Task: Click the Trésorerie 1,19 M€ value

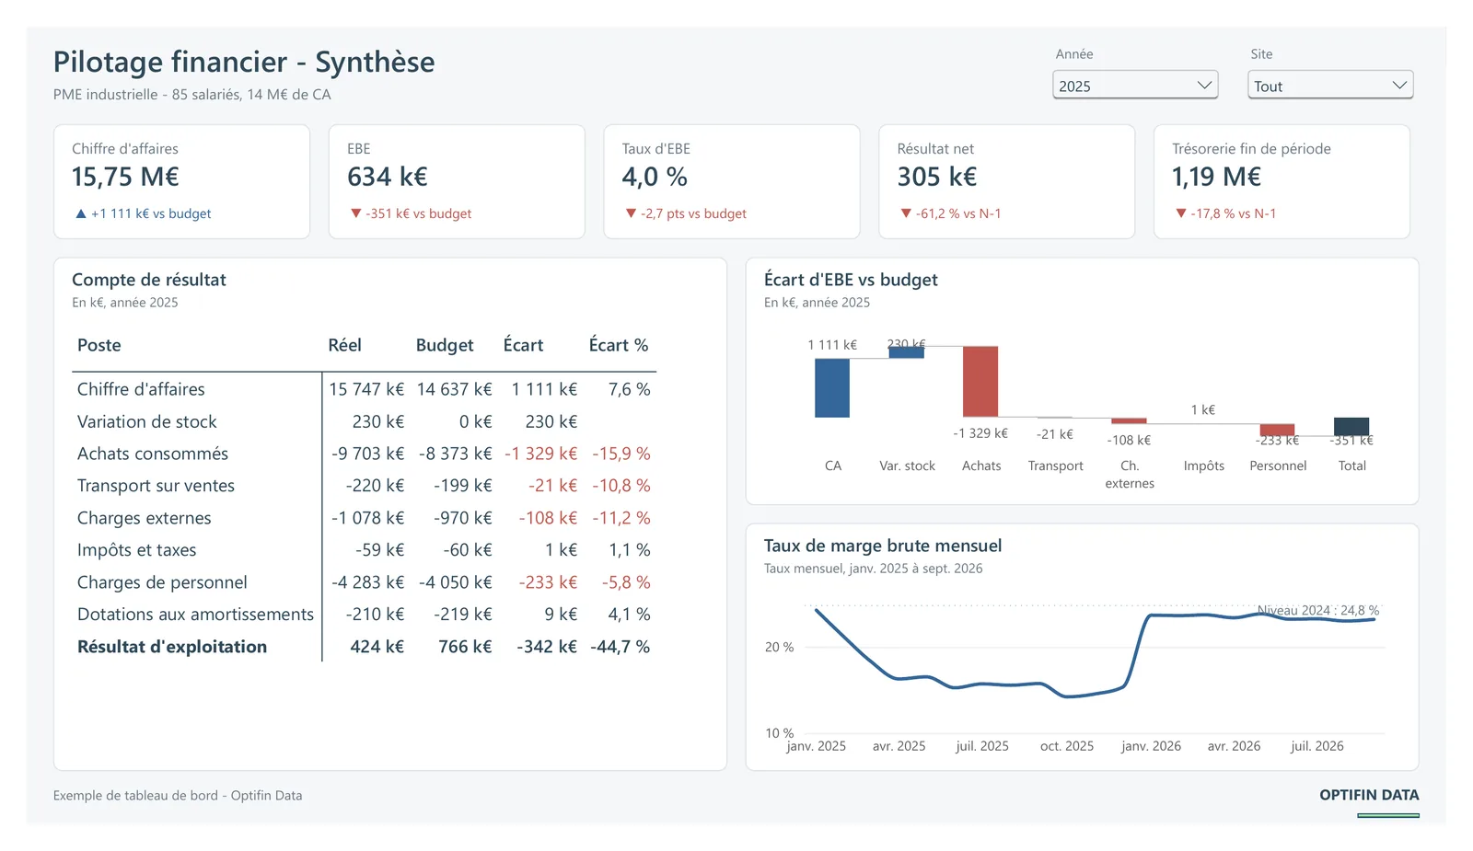Action: coord(1216,177)
